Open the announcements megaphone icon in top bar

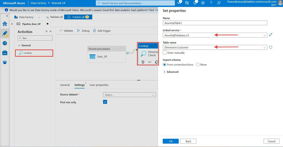[179, 2]
